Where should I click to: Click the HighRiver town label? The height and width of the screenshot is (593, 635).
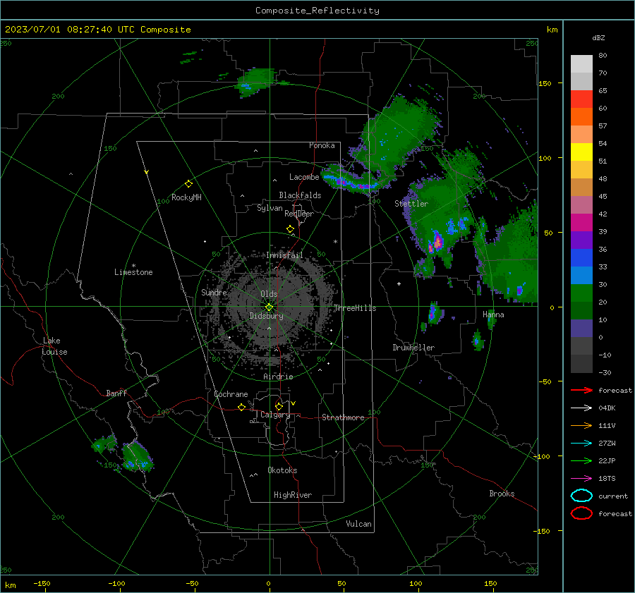293,495
